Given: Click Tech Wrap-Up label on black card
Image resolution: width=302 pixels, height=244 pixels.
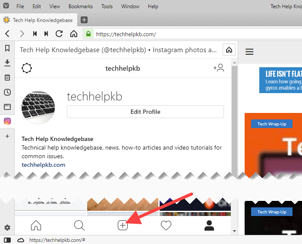Looking at the screenshot, I should pos(272,212).
